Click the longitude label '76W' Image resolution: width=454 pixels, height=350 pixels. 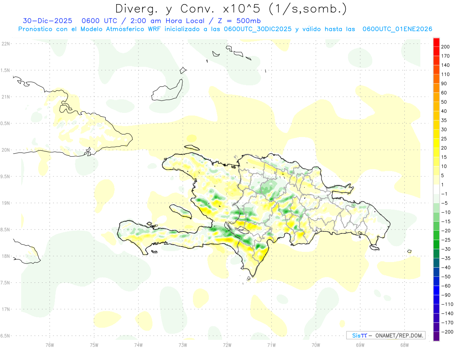(x=50, y=345)
